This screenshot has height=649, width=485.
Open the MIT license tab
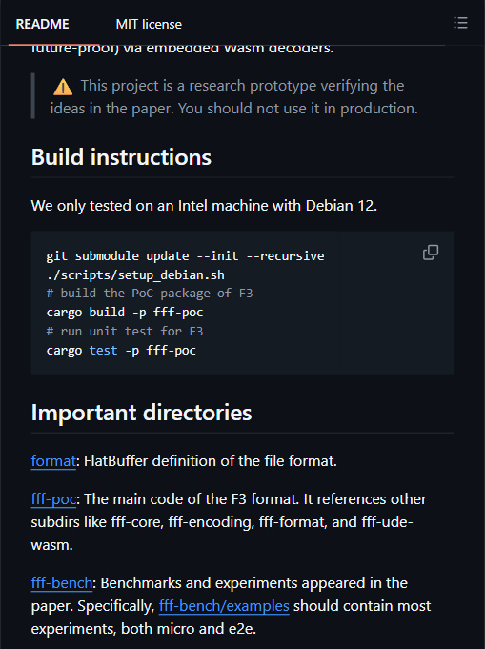click(x=149, y=24)
